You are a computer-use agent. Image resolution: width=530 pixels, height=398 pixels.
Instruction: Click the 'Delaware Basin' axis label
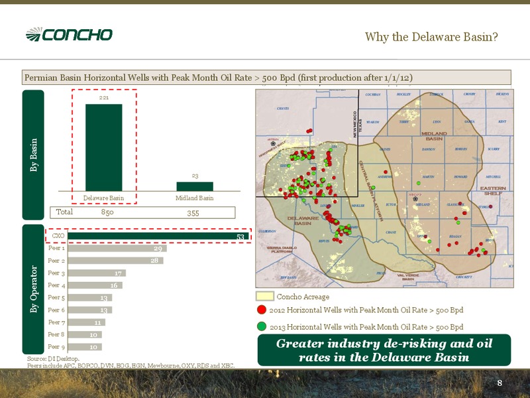103,198
